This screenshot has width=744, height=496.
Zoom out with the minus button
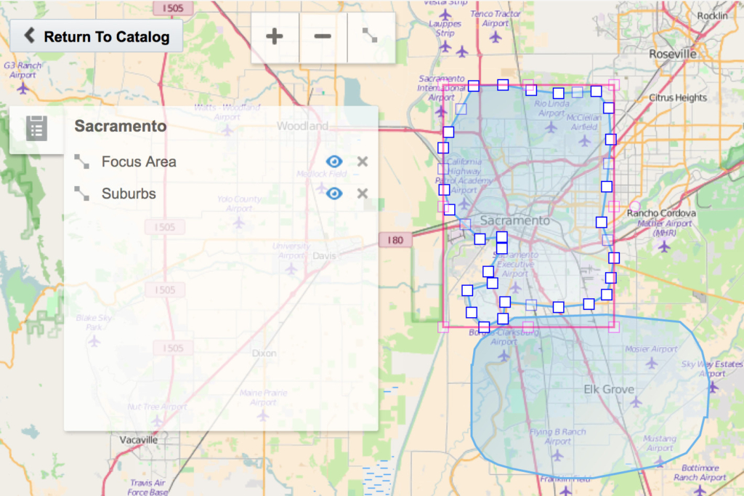click(323, 36)
